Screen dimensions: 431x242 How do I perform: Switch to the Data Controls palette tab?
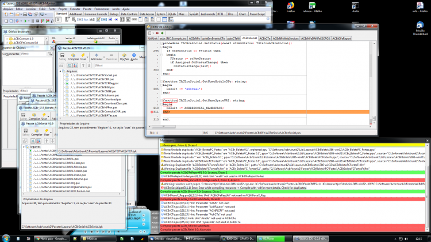129,14
